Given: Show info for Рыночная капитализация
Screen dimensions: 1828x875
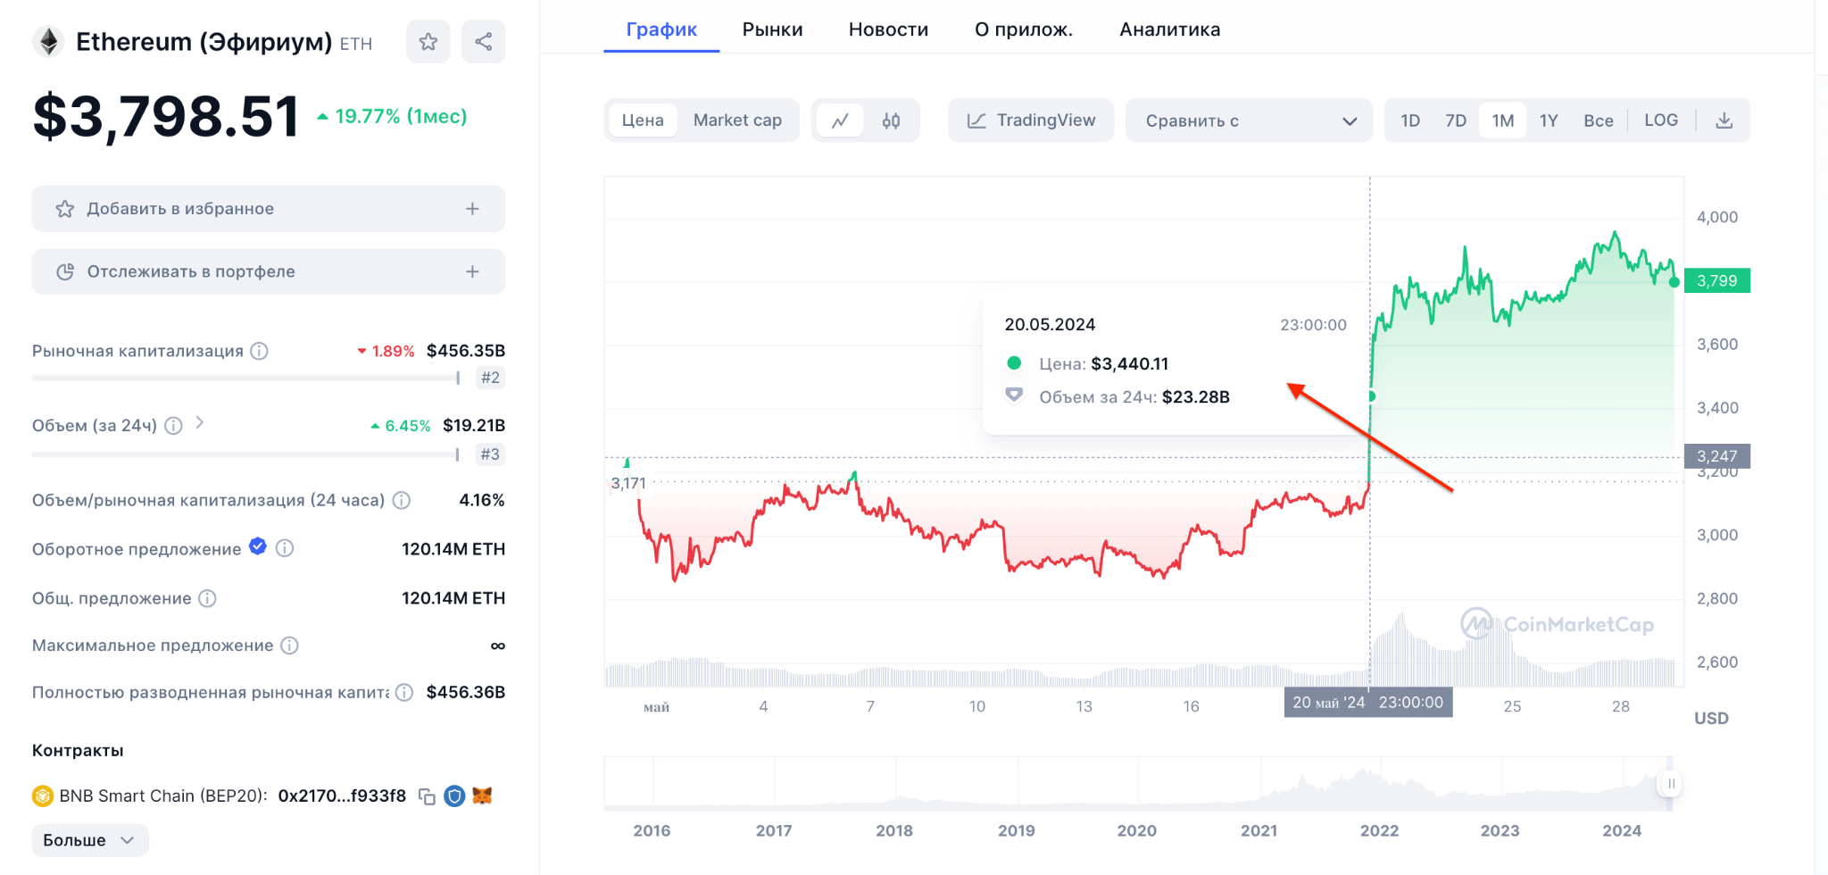Looking at the screenshot, I should point(259,351).
